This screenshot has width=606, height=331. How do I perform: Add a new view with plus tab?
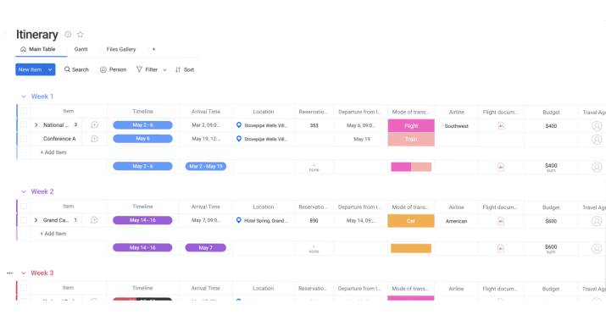(153, 49)
